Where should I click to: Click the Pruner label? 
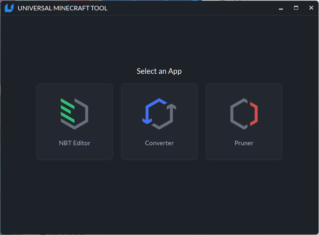(x=244, y=143)
